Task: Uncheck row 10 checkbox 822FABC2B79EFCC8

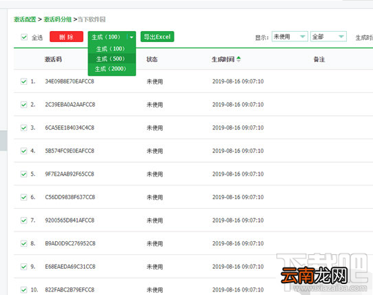Action: pyautogui.click(x=24, y=289)
